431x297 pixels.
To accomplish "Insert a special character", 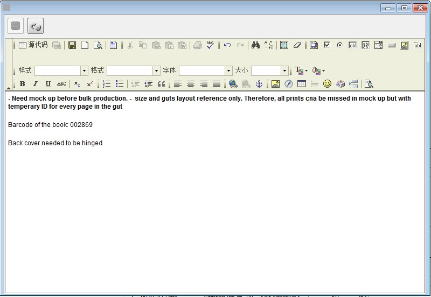I will (340, 84).
